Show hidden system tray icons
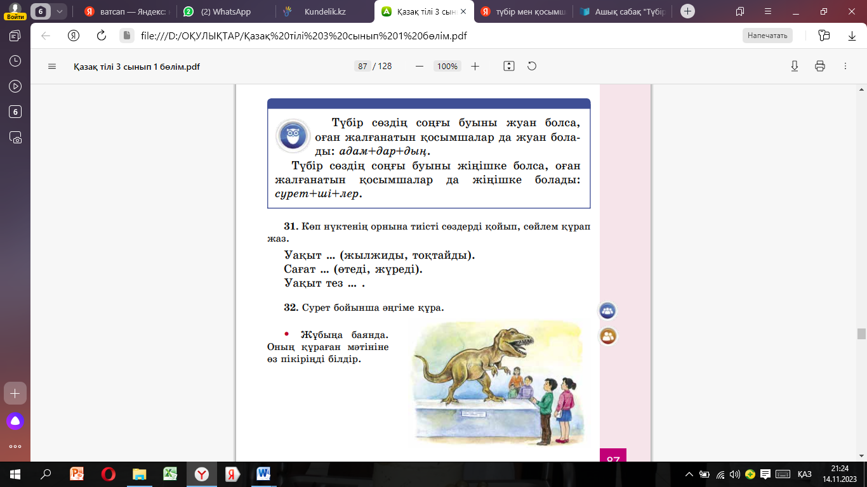 coord(689,474)
